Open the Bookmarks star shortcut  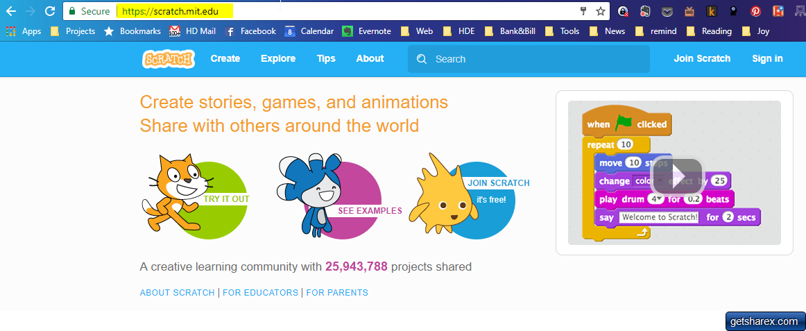132,31
